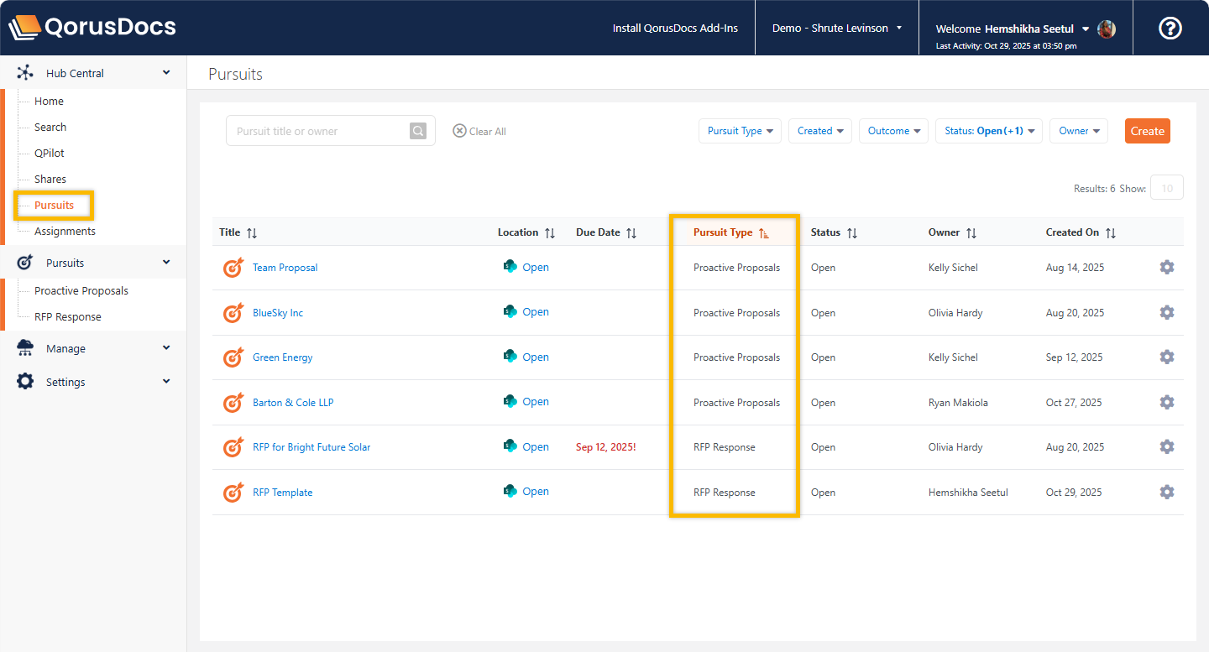Viewport: 1209px width, 652px height.
Task: Click the search magnifier icon in search box
Action: pos(418,131)
